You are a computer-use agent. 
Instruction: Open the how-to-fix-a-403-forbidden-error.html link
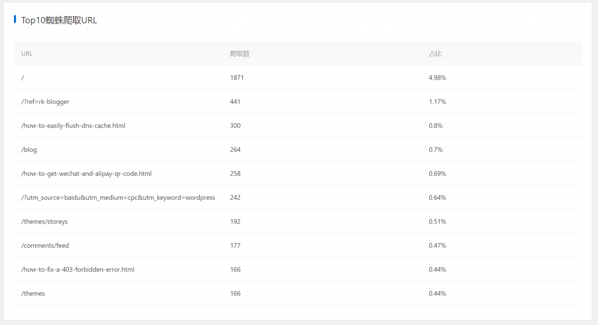78,269
